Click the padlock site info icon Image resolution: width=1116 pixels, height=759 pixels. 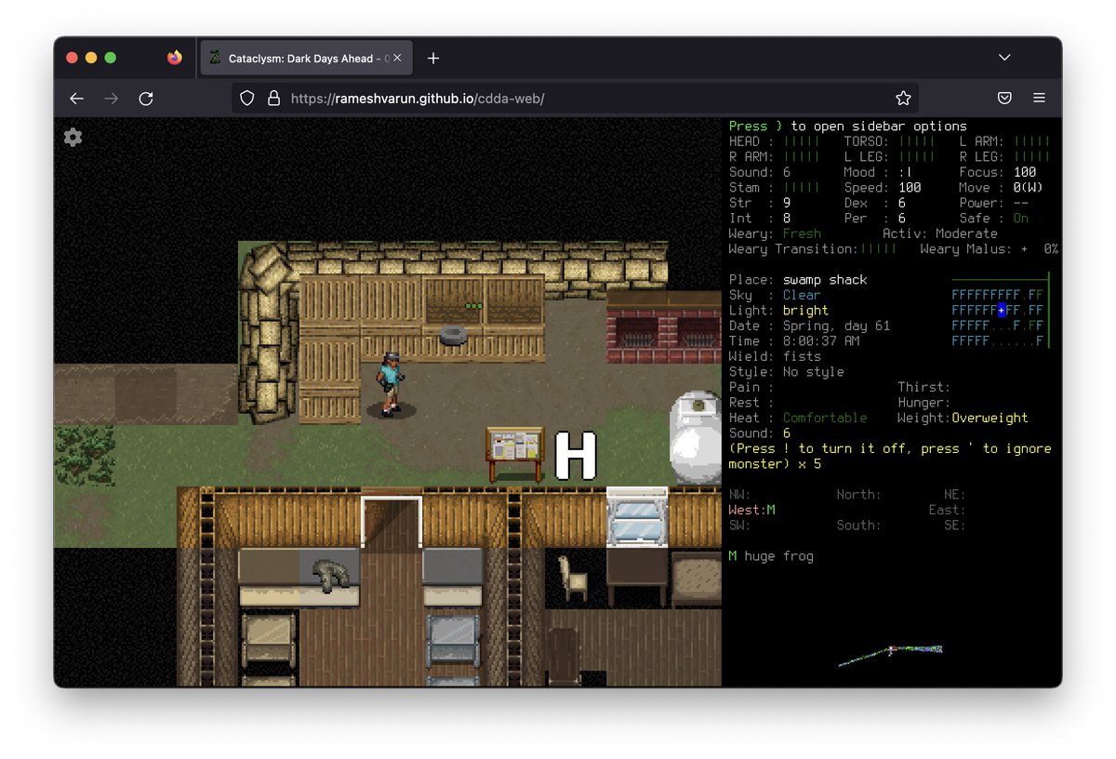coord(273,98)
